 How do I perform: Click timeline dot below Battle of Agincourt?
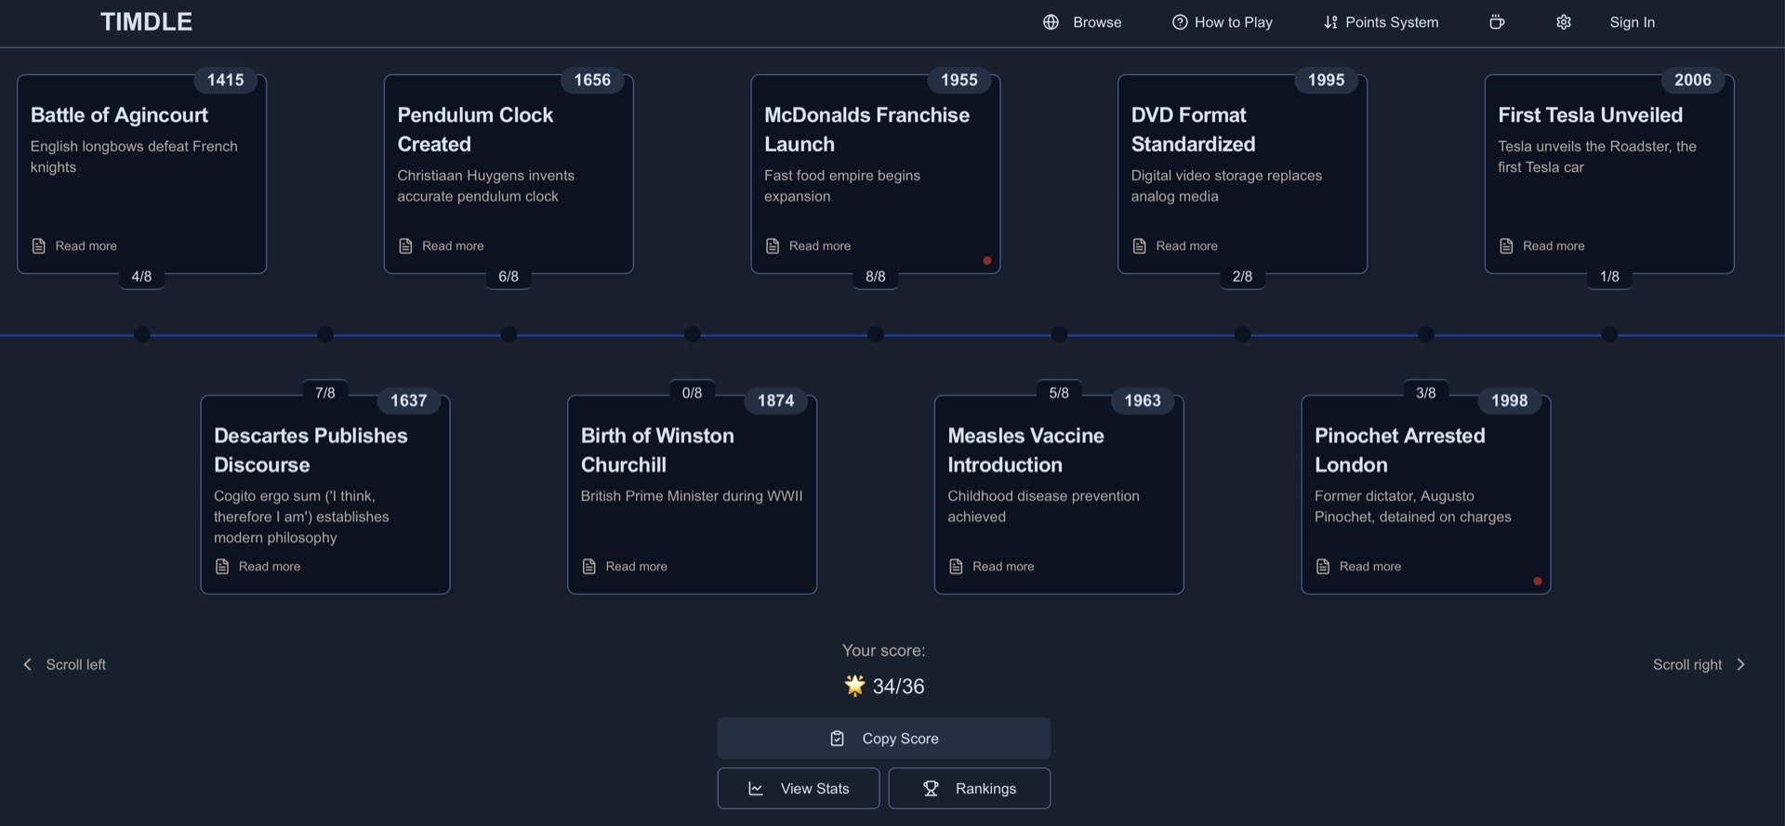click(141, 334)
